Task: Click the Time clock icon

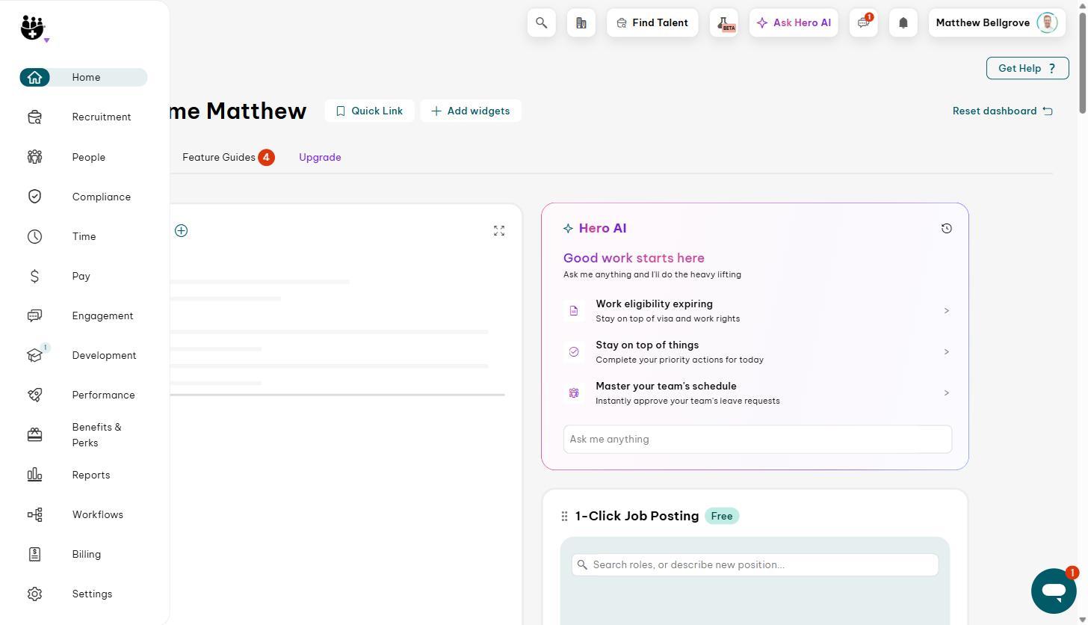Action: click(34, 236)
